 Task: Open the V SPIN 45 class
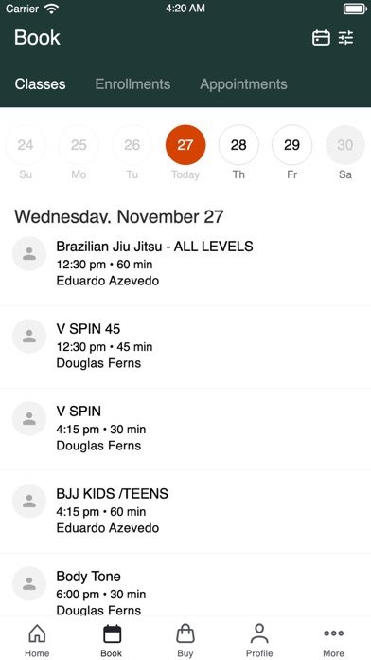pyautogui.click(x=185, y=347)
